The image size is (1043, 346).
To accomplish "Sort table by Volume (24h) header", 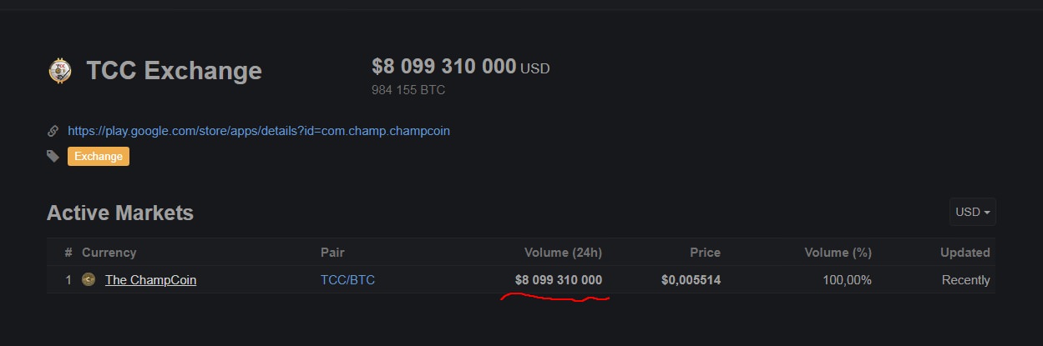I will pyautogui.click(x=563, y=253).
